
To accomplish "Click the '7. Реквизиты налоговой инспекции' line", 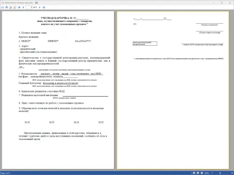I will (38, 95).
